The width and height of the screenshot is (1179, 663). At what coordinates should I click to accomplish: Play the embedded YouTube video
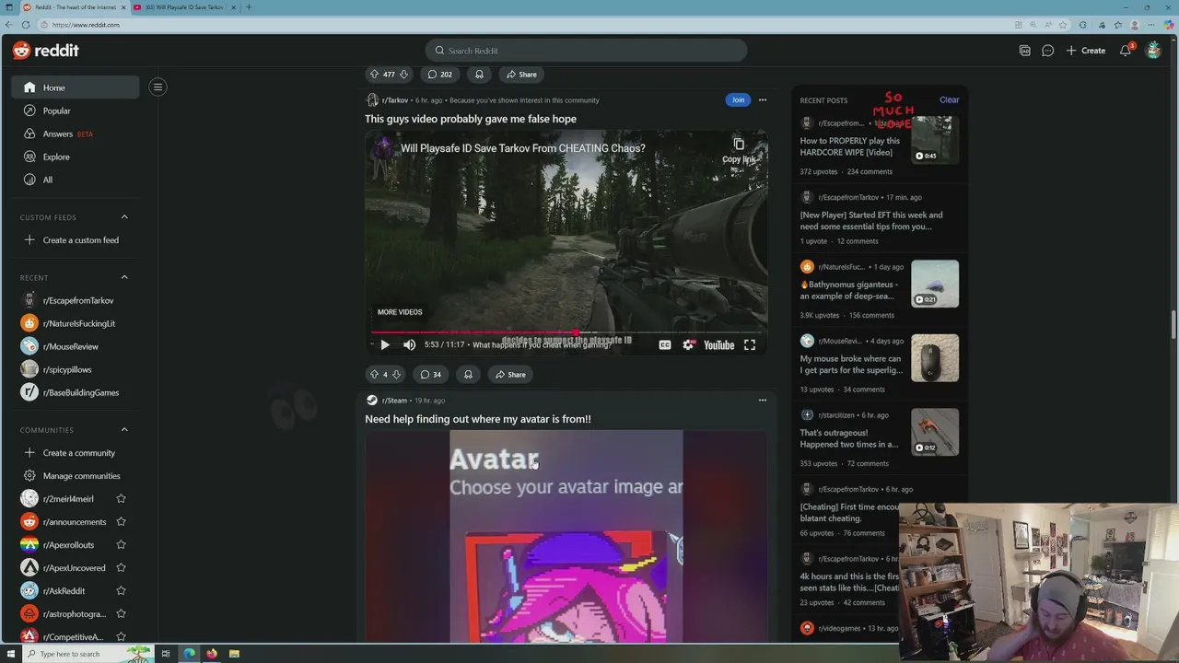(385, 345)
